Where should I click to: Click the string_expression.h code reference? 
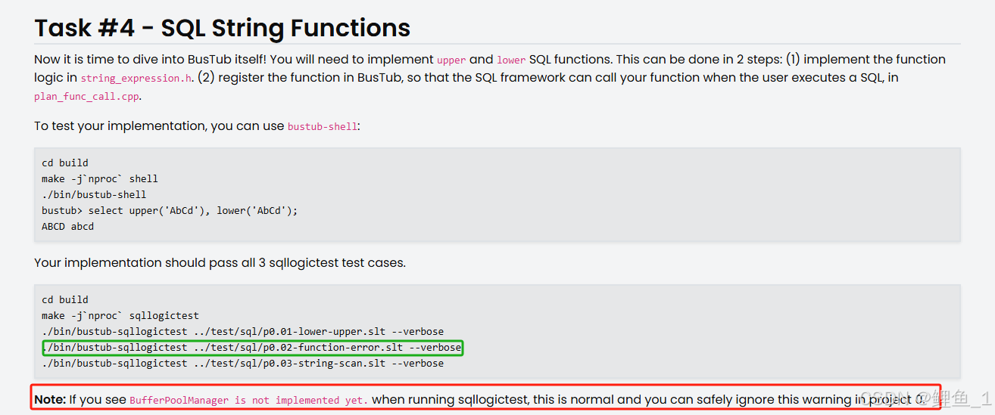[x=136, y=78]
